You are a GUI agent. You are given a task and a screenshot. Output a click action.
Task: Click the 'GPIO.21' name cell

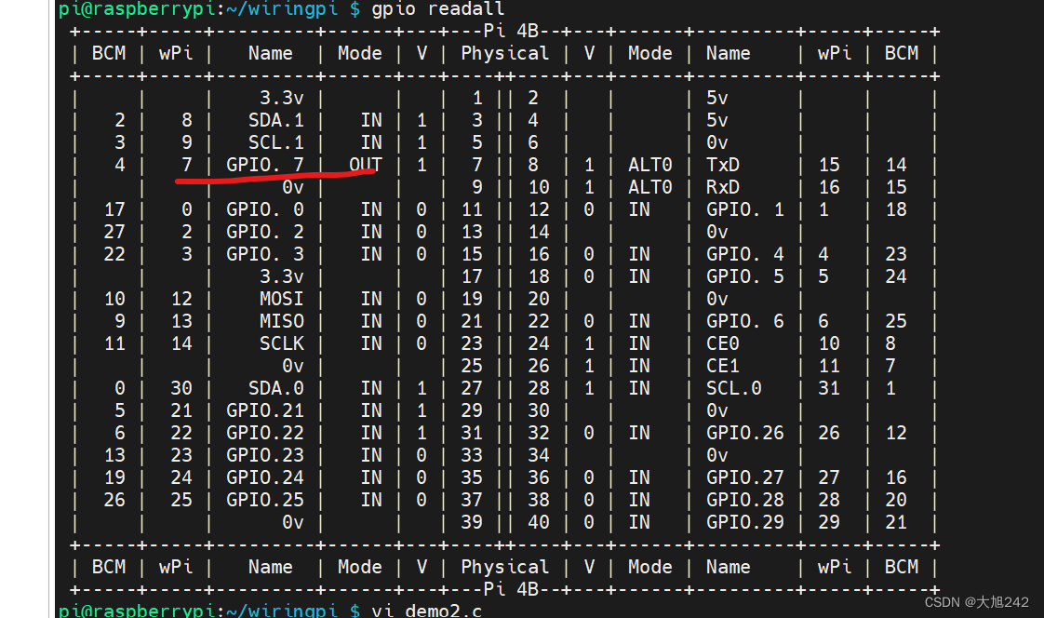coord(265,410)
